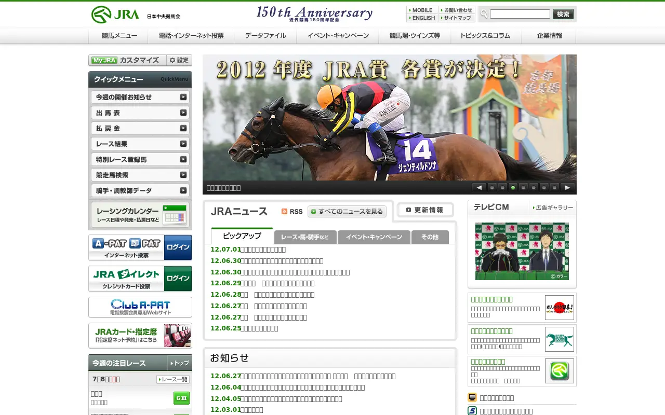Open レース結果 quick menu item
This screenshot has width=665, height=415.
coord(140,144)
